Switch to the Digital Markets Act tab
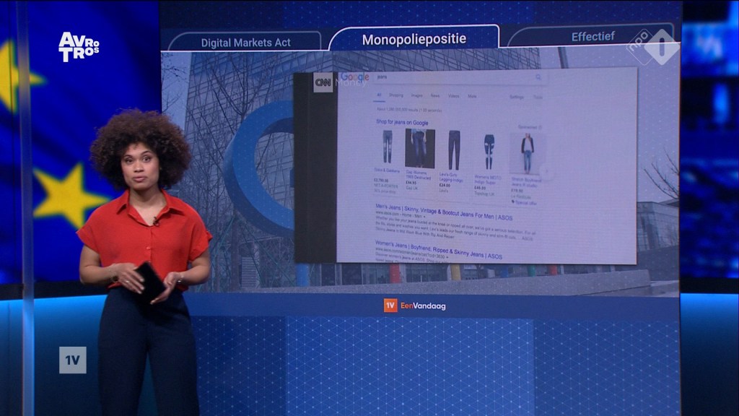 (x=245, y=43)
